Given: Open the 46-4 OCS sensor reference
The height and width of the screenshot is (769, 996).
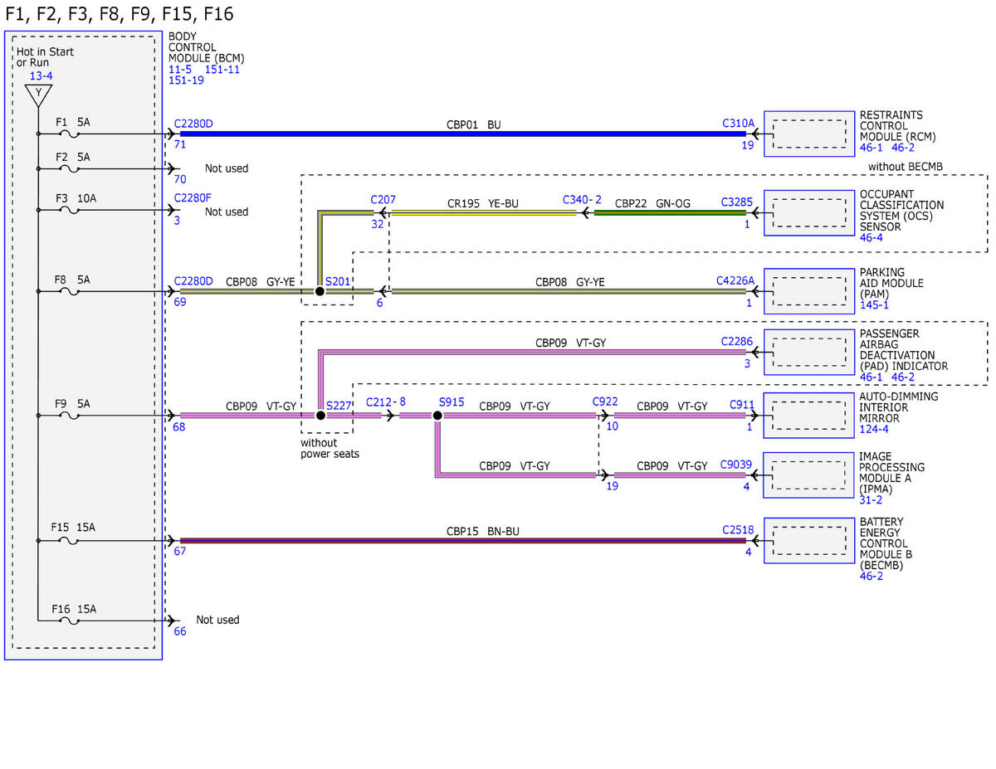Looking at the screenshot, I should point(871,237).
